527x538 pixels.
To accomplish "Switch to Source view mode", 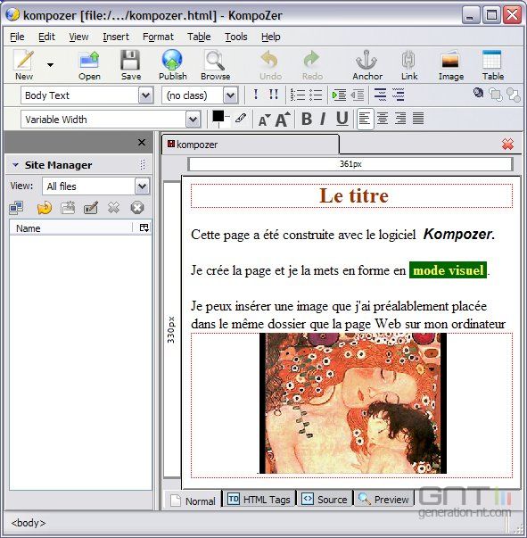I will click(x=324, y=500).
